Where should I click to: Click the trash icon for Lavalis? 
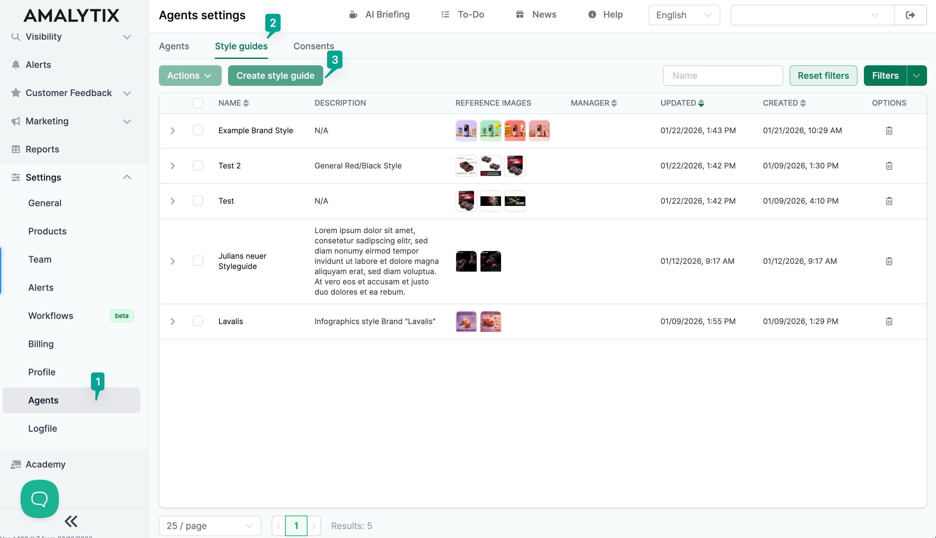point(889,321)
